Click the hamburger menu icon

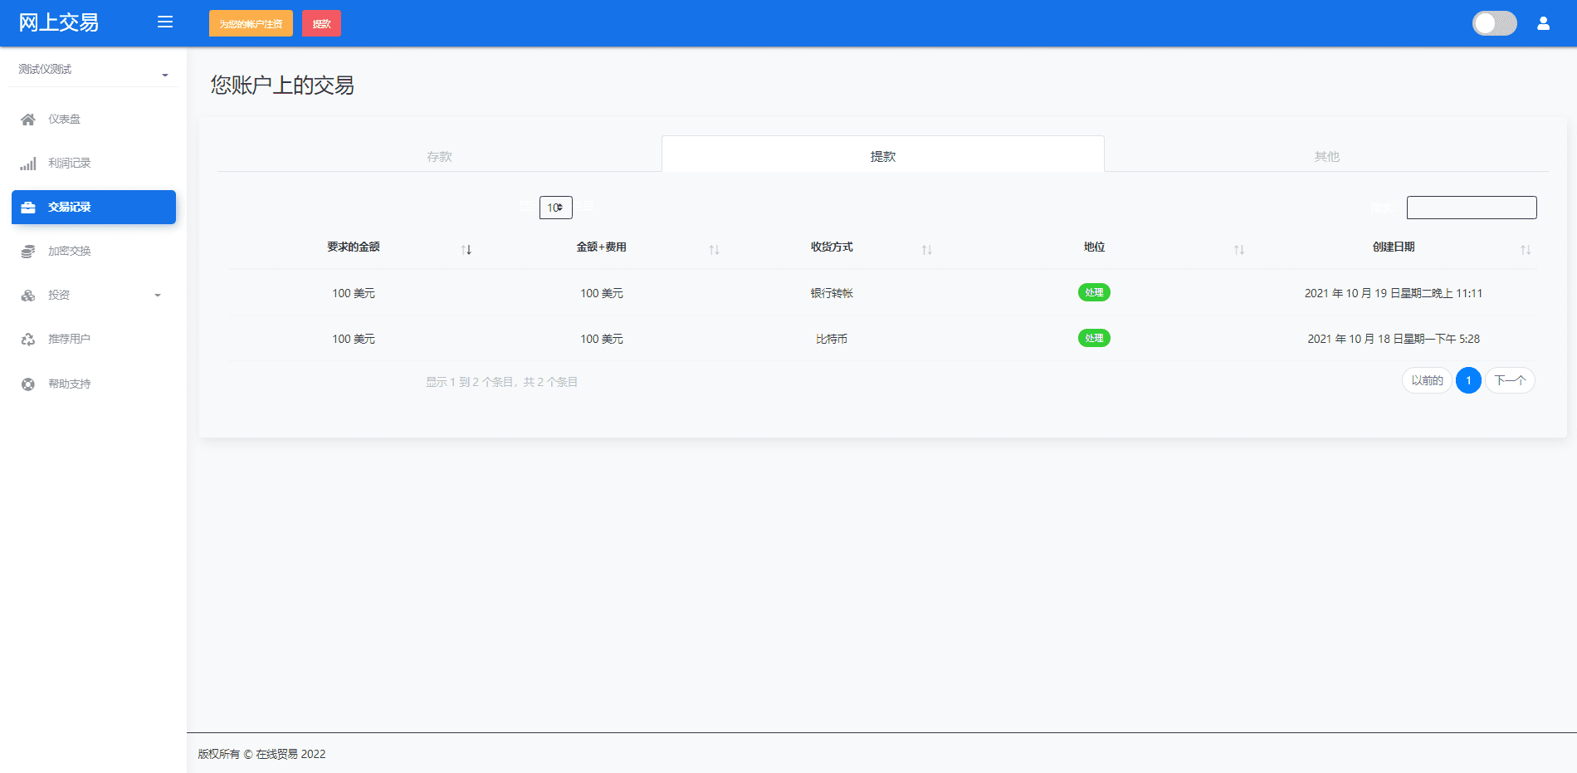[165, 22]
